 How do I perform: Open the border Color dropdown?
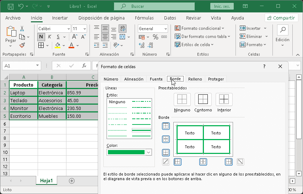click(148, 152)
